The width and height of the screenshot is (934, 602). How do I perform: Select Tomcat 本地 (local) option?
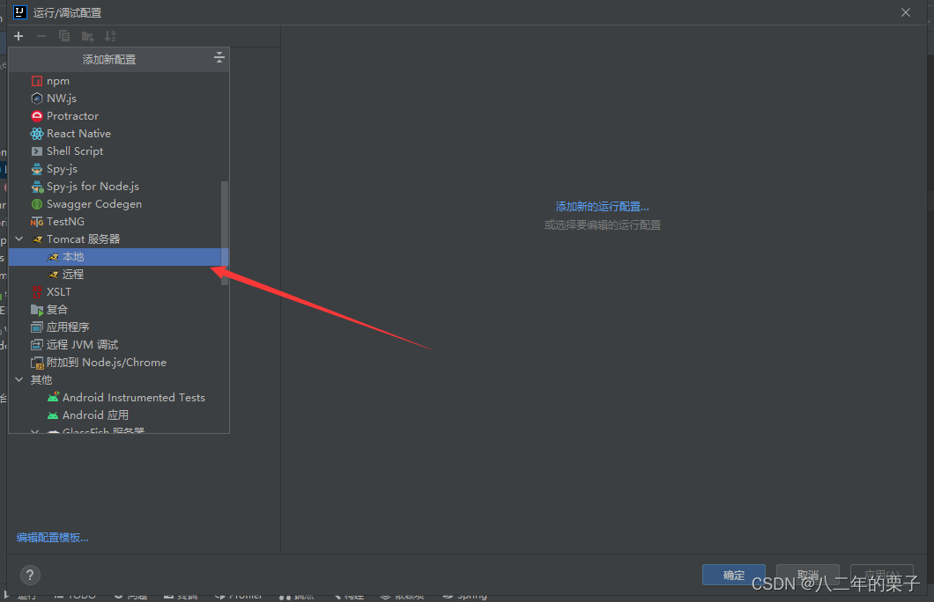[119, 257]
